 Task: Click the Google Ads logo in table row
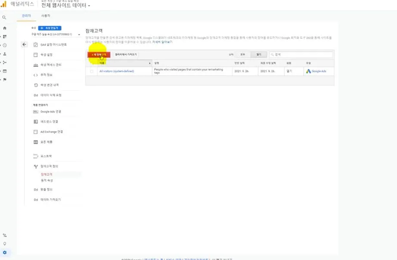pos(308,71)
